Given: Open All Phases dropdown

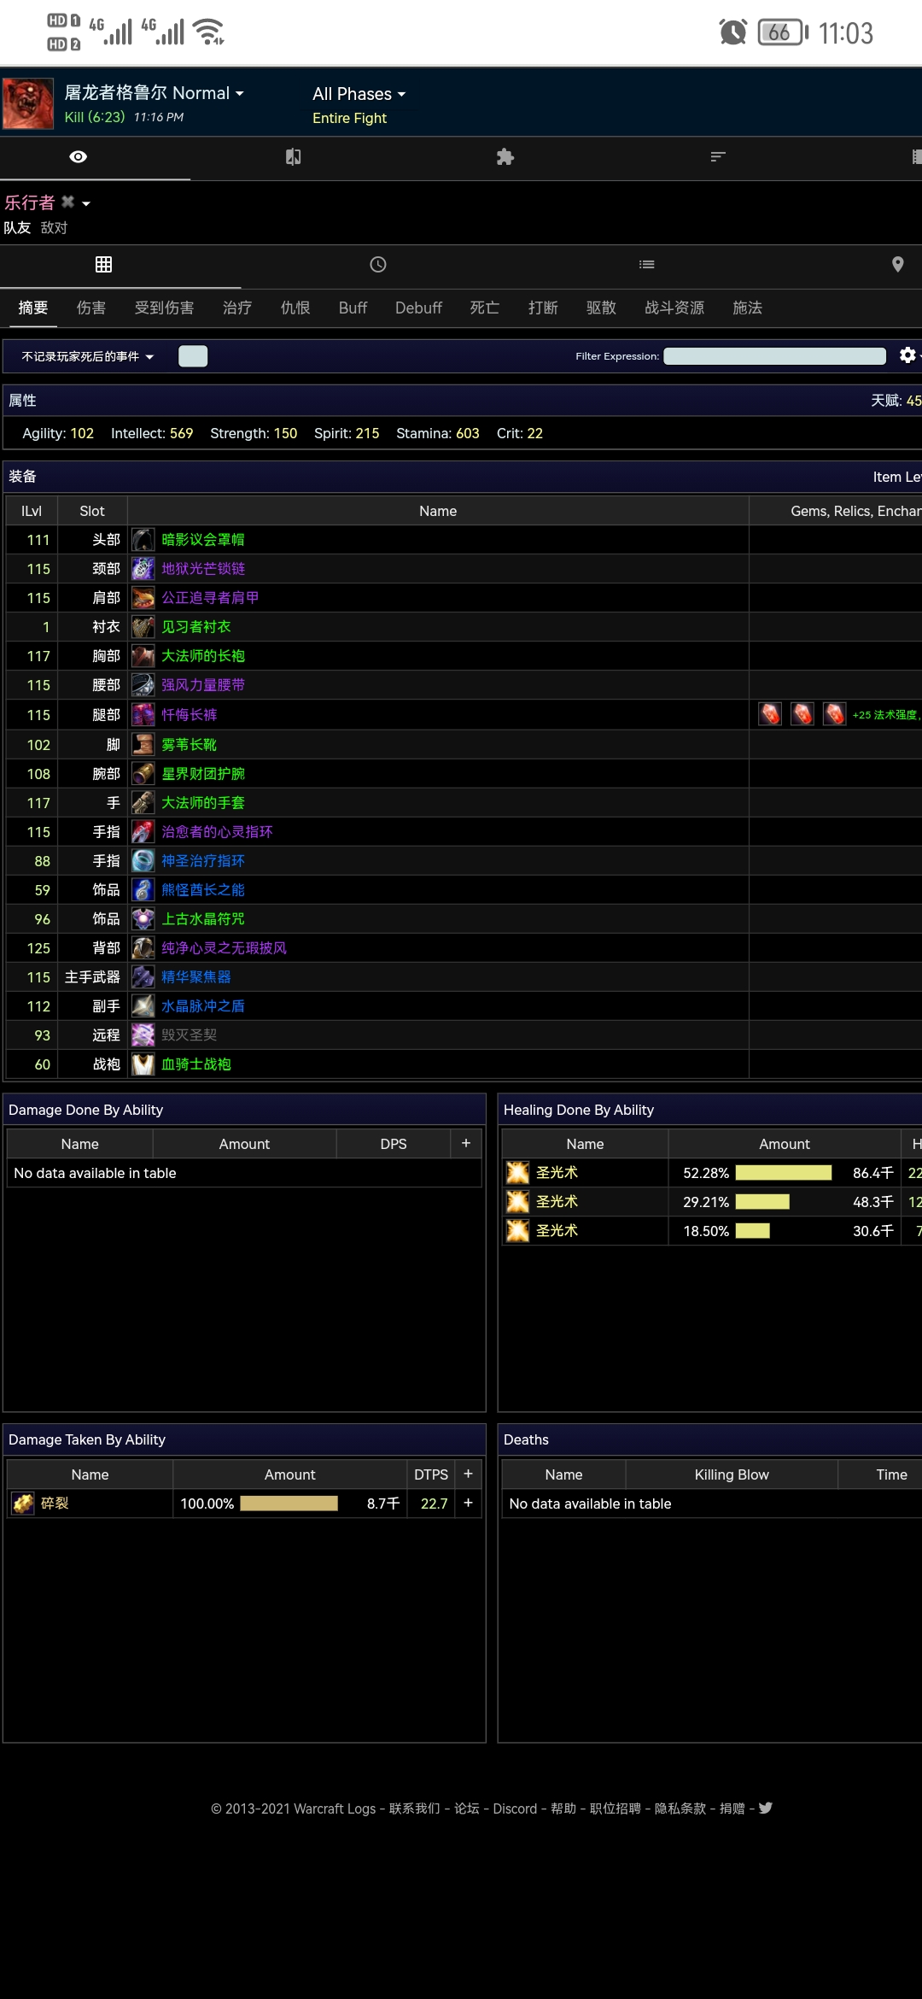Looking at the screenshot, I should [359, 94].
